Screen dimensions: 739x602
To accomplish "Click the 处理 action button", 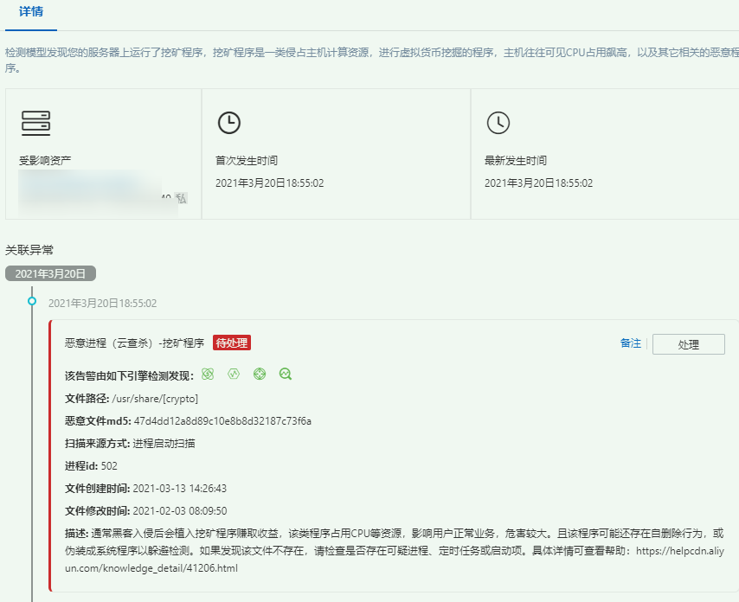I will click(x=688, y=344).
